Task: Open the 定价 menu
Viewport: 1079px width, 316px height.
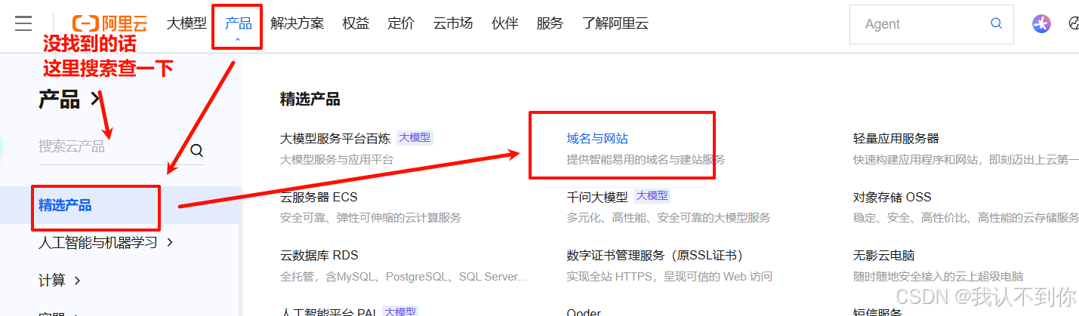Action: pyautogui.click(x=401, y=23)
